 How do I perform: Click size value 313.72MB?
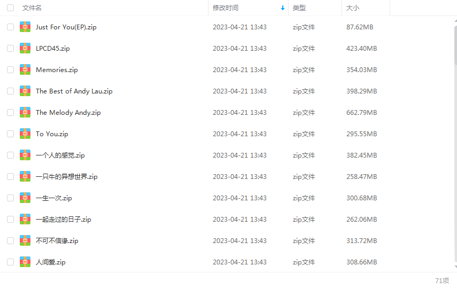click(x=362, y=240)
